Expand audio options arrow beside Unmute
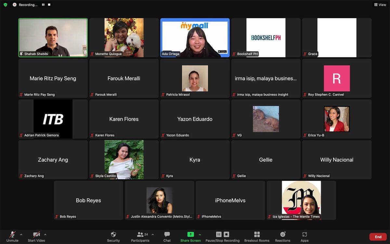 pyautogui.click(x=21, y=235)
